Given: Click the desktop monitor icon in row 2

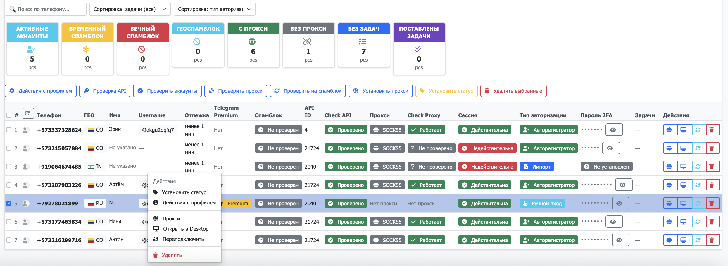Looking at the screenshot, I should pos(684,148).
